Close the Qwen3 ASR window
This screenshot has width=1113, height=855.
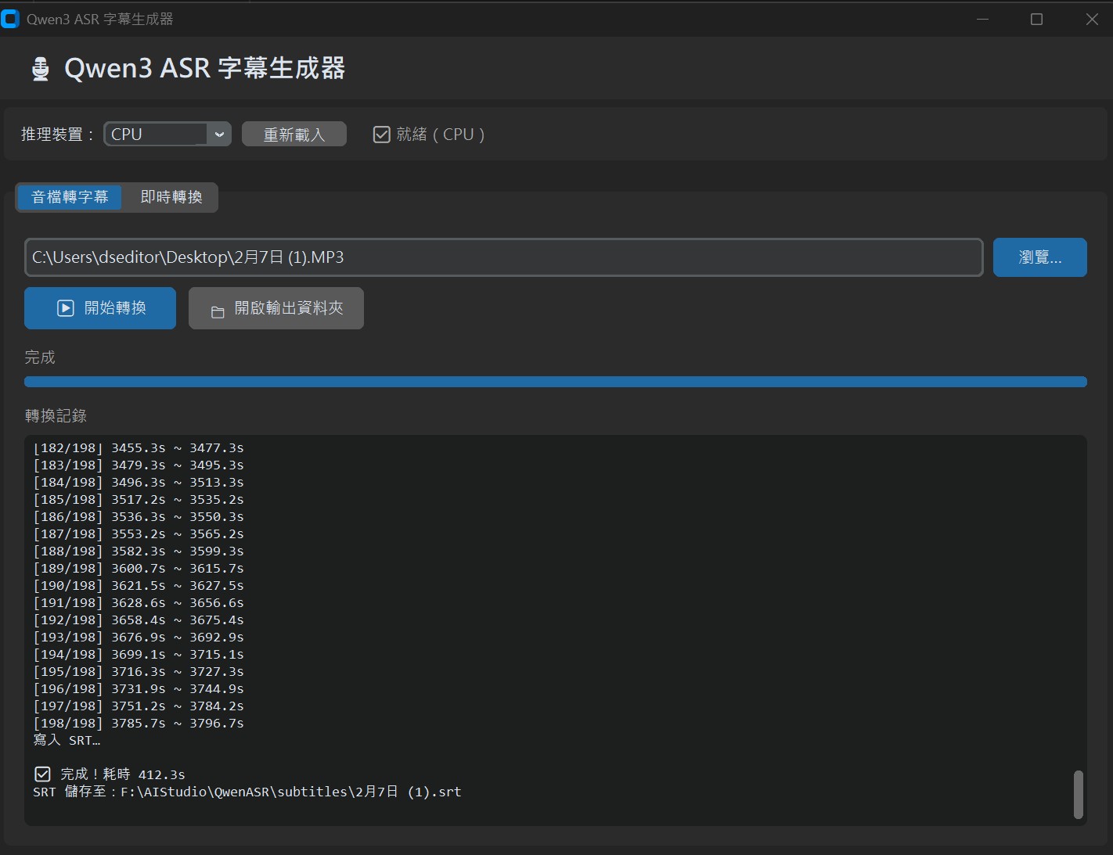point(1092,19)
